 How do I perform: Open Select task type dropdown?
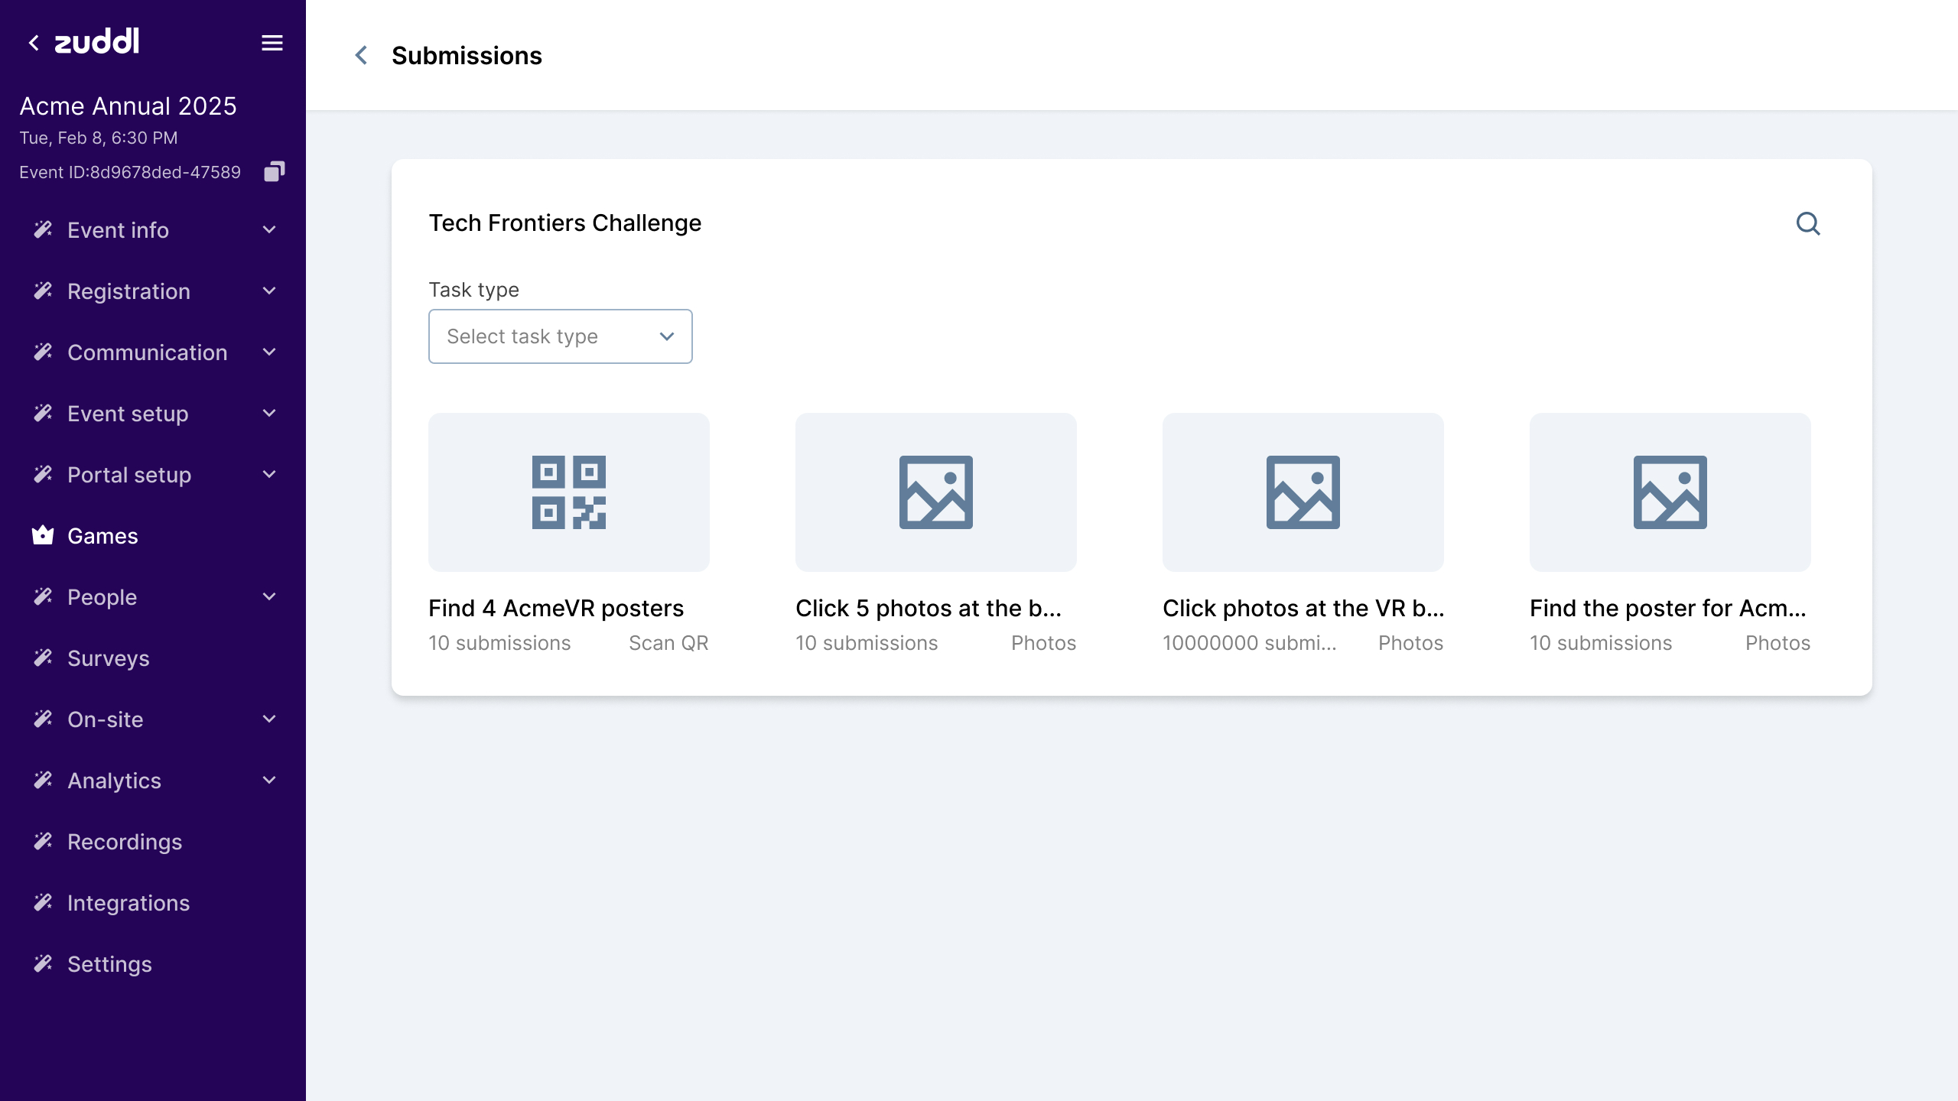point(560,336)
